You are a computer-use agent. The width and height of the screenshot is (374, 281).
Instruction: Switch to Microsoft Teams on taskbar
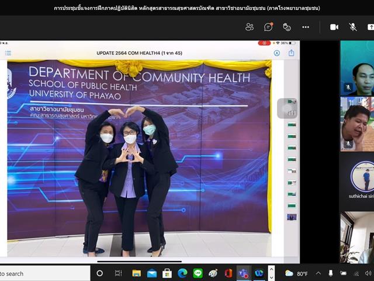click(x=244, y=273)
